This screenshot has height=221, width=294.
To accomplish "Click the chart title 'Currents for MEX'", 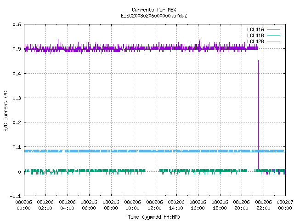I will tap(154, 10).
